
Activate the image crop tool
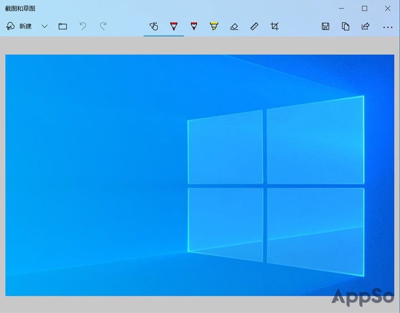274,26
